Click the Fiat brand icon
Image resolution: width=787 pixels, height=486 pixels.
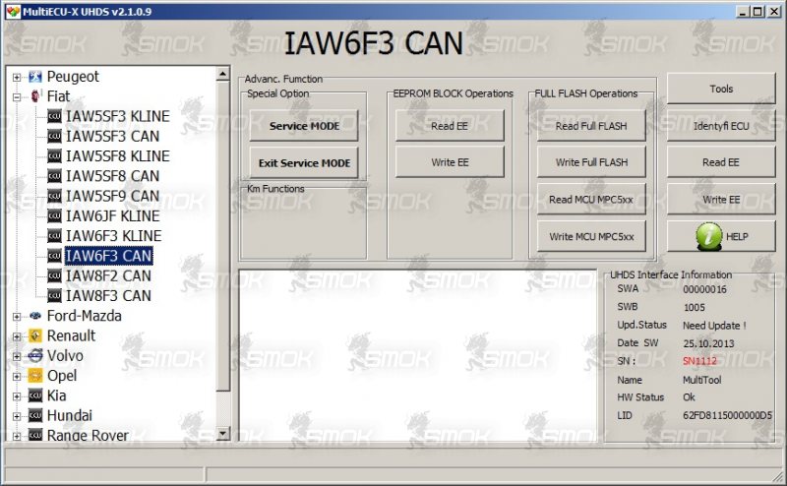tap(35, 96)
